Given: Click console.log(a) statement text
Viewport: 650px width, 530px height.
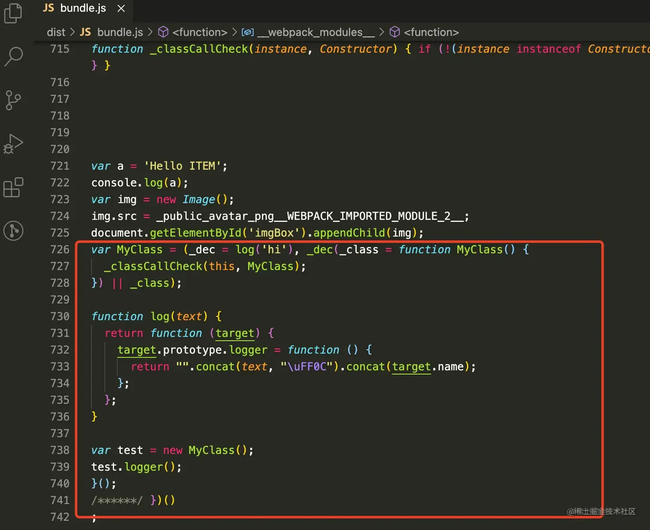Looking at the screenshot, I should 140,183.
